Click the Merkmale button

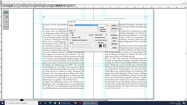[114, 44]
